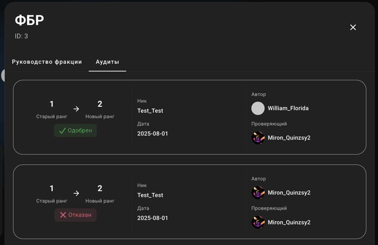Click William_Florida's gray avatar
This screenshot has width=378, height=245.
[x=258, y=109]
